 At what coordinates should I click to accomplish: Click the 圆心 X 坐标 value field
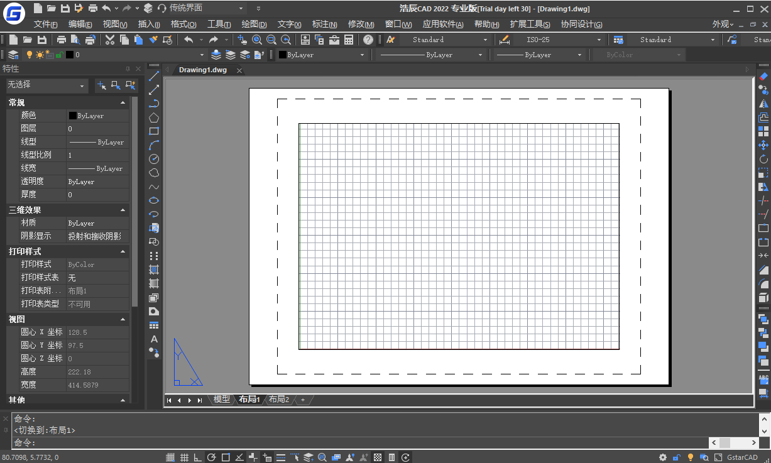click(x=97, y=332)
